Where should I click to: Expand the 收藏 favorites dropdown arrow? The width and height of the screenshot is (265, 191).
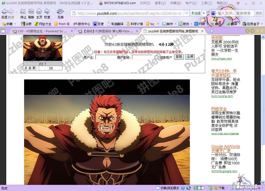[15, 24]
